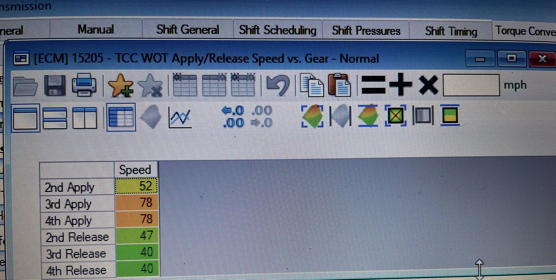Click the equals Set value icon

point(373,85)
